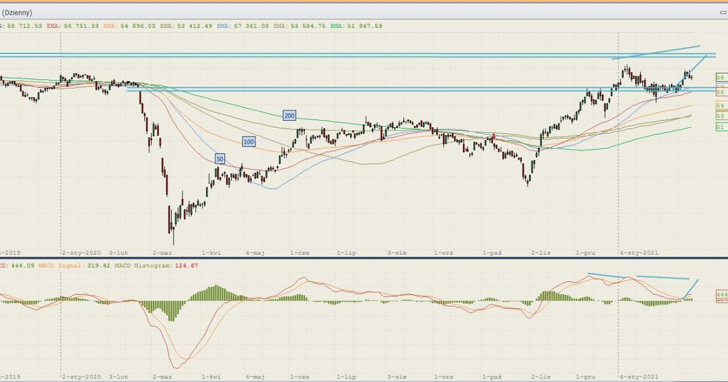Click the "100" moving average tag
Image resolution: width=728 pixels, height=382 pixels.
249,142
